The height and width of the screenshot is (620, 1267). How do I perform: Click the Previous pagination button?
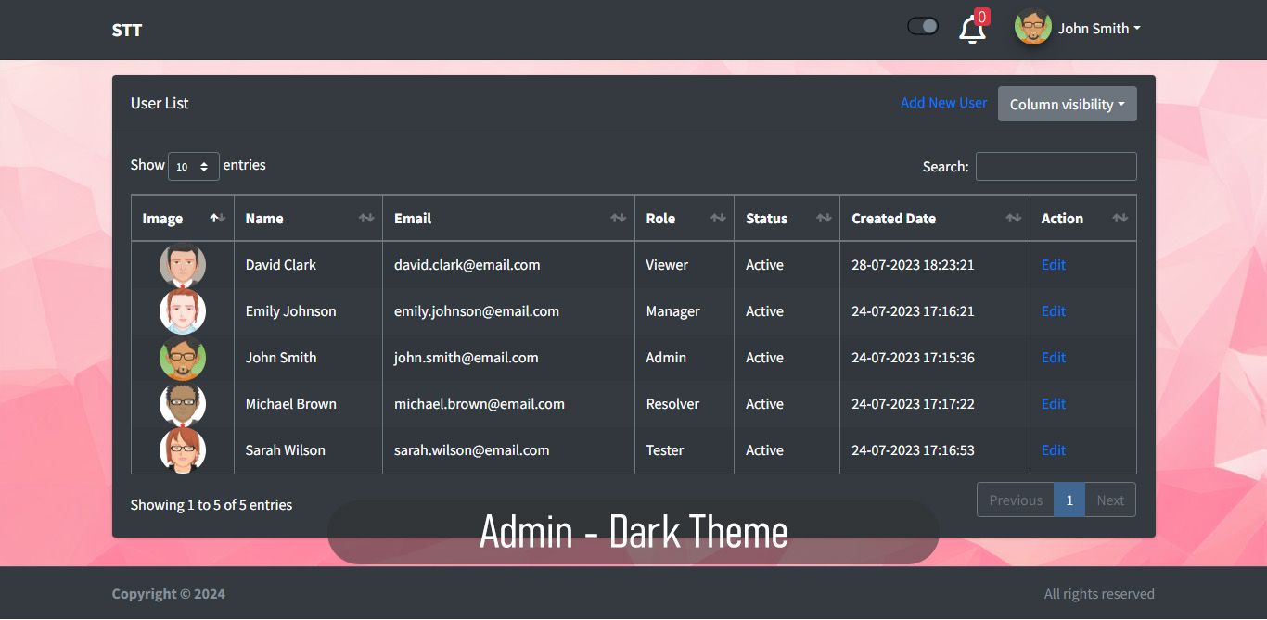1015,500
